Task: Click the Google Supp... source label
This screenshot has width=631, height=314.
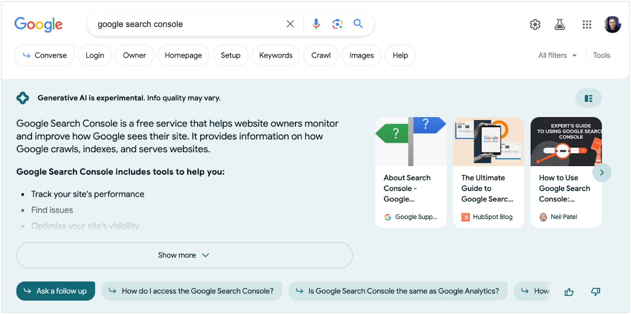Action: click(x=411, y=217)
